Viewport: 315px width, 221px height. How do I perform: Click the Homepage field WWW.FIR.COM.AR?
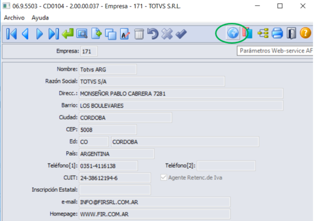pyautogui.click(x=155, y=214)
